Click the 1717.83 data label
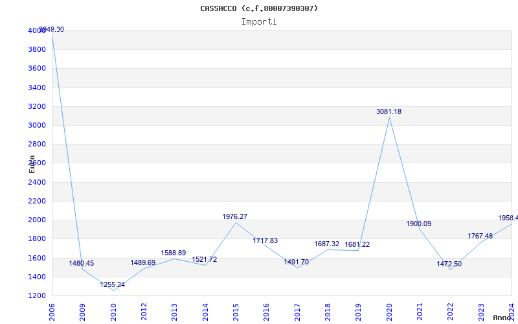Image resolution: width=518 pixels, height=324 pixels. 265,240
